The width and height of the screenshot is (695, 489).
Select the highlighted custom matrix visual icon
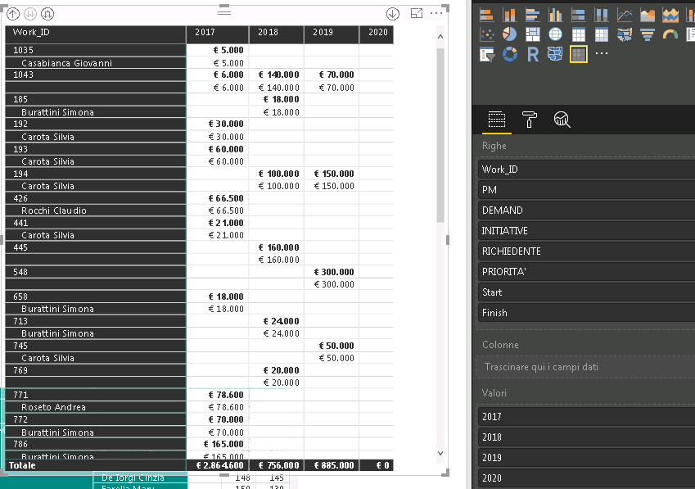(x=579, y=54)
